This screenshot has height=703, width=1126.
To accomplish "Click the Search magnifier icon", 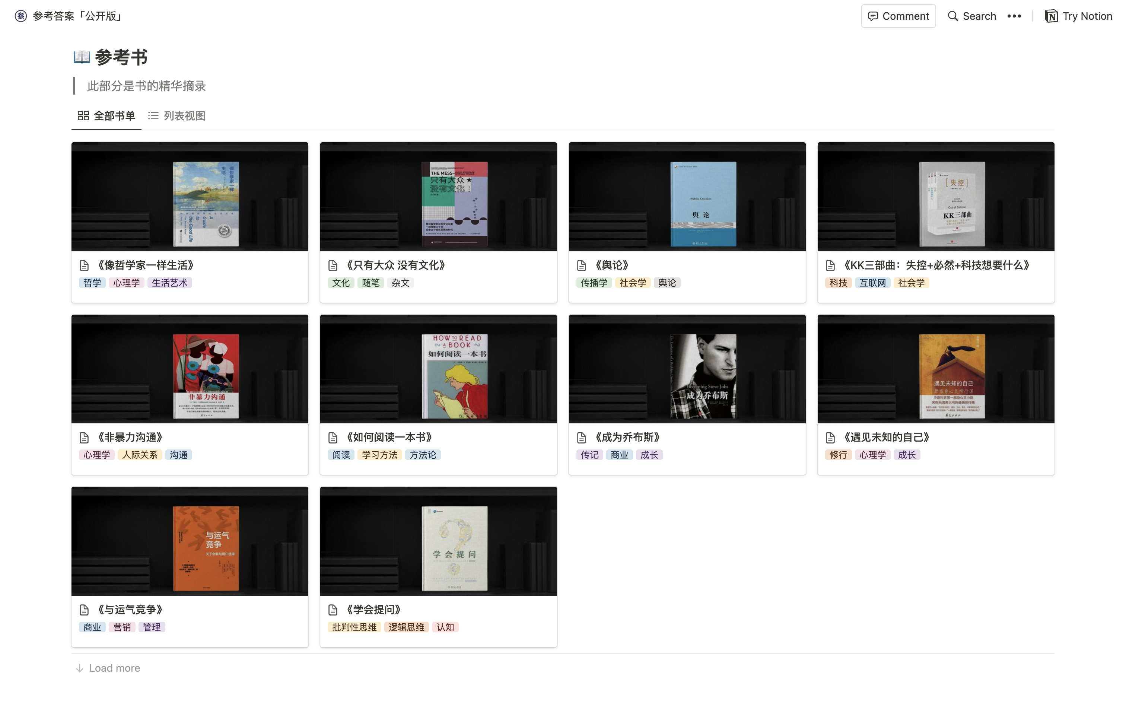I will (952, 16).
